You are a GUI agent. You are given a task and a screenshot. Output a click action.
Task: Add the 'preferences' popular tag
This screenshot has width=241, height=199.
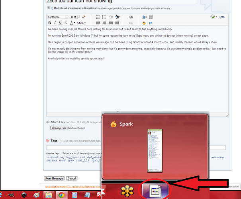point(217,157)
